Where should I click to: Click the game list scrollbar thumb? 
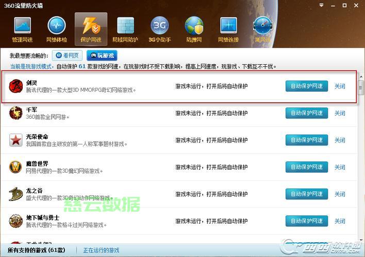(361, 88)
